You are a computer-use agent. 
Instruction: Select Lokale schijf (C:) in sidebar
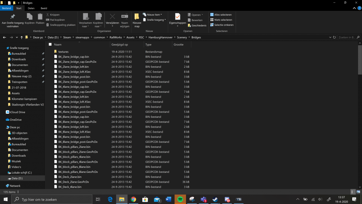pyautogui.click(x=22, y=172)
